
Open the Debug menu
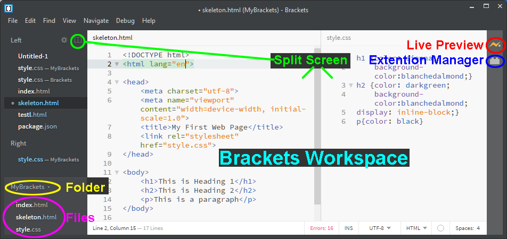pyautogui.click(x=126, y=21)
